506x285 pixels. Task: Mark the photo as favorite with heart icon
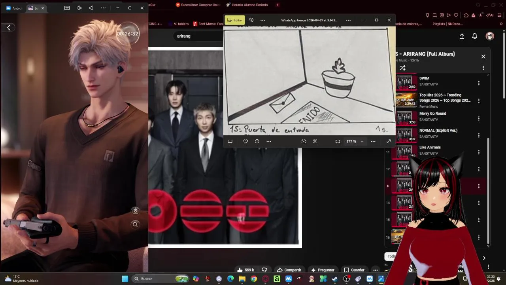245,141
